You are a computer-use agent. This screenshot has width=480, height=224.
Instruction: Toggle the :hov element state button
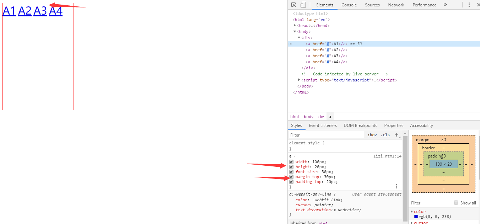tap(372, 135)
